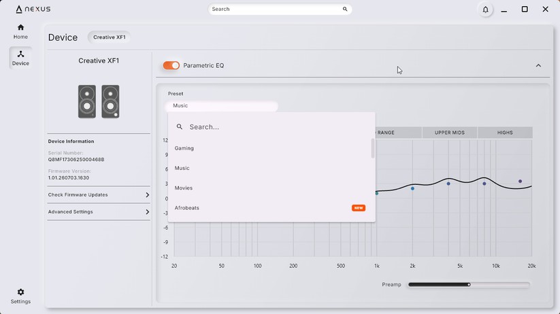
Task: Go to Home in sidebar
Action: (20, 31)
